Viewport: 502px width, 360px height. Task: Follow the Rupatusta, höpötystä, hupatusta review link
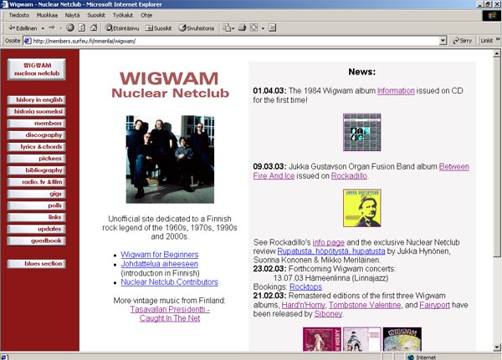(331, 251)
